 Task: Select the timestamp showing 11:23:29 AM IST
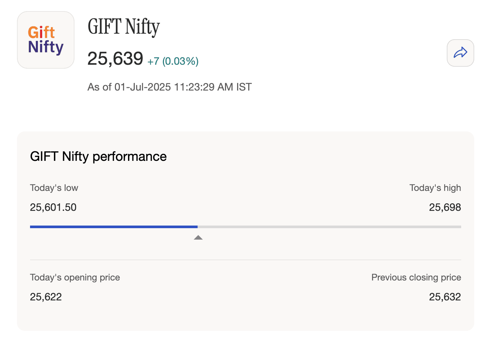pyautogui.click(x=169, y=87)
